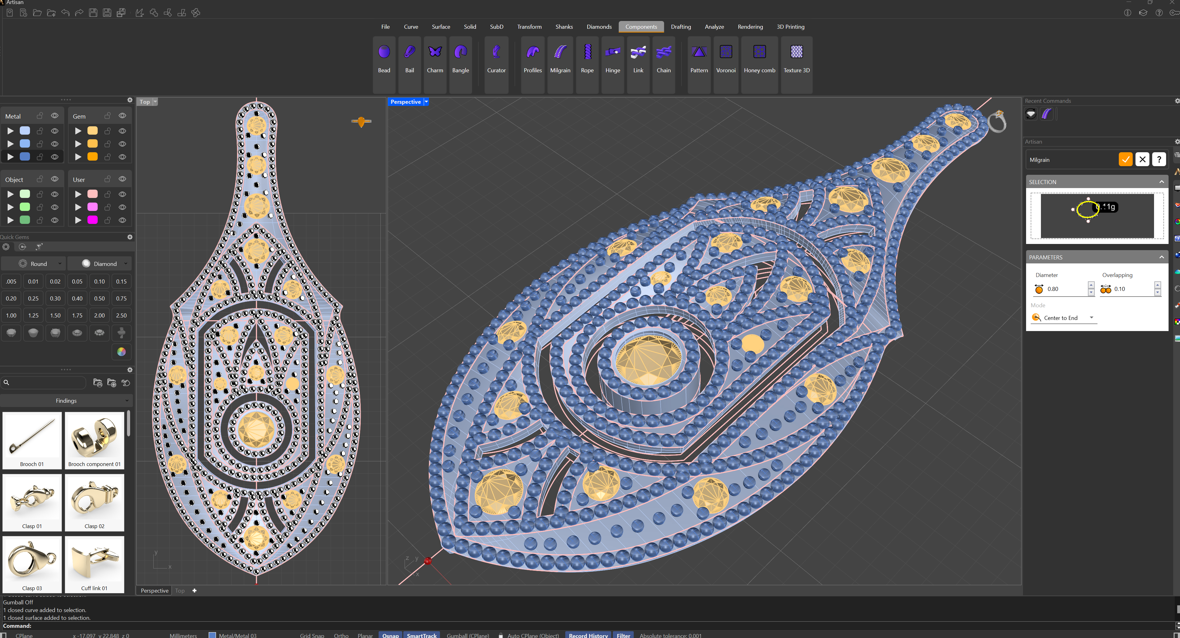Open the Rendering tab
Viewport: 1180px width, 638px height.
click(x=750, y=27)
